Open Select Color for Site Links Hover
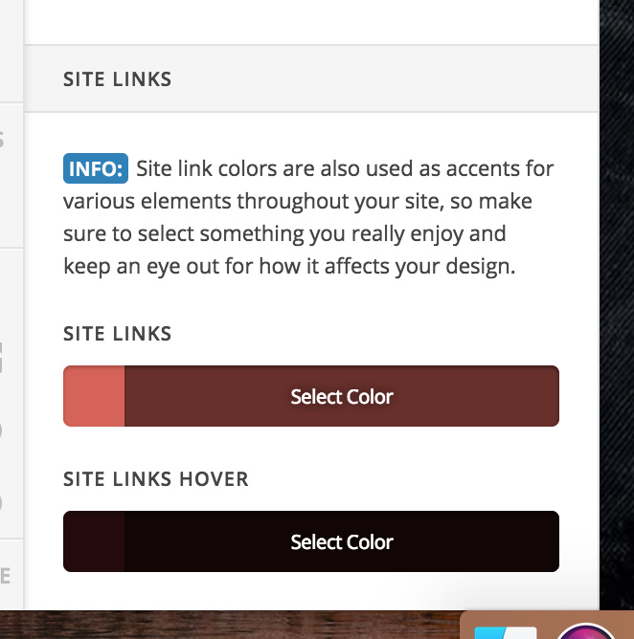Viewport: 634px width, 639px height. click(342, 541)
